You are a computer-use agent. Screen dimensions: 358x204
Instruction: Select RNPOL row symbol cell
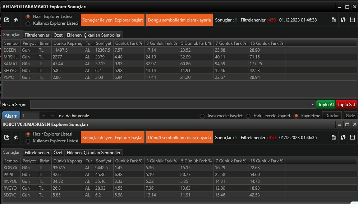[12, 181]
